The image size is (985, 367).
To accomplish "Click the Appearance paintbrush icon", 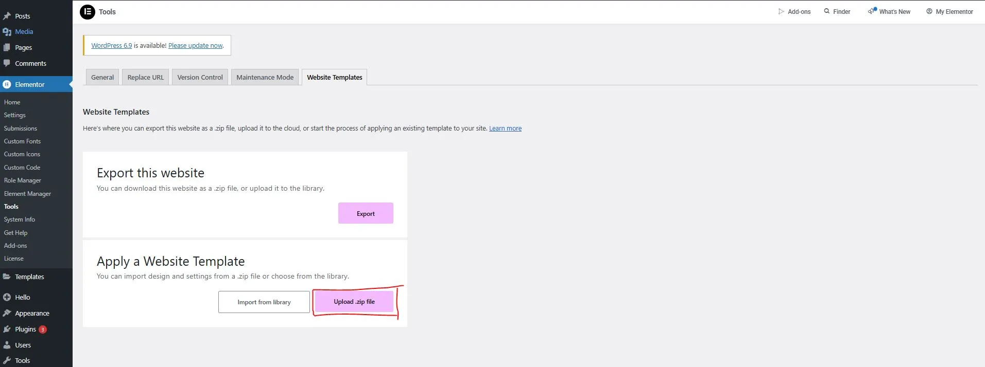I will [7, 313].
